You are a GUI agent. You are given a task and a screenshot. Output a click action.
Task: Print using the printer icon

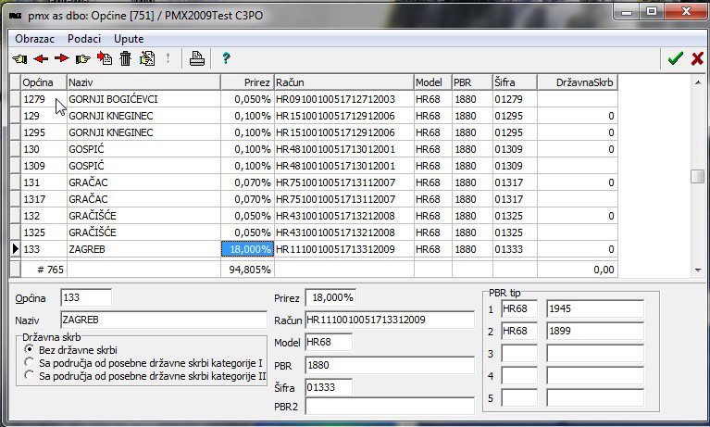click(197, 58)
